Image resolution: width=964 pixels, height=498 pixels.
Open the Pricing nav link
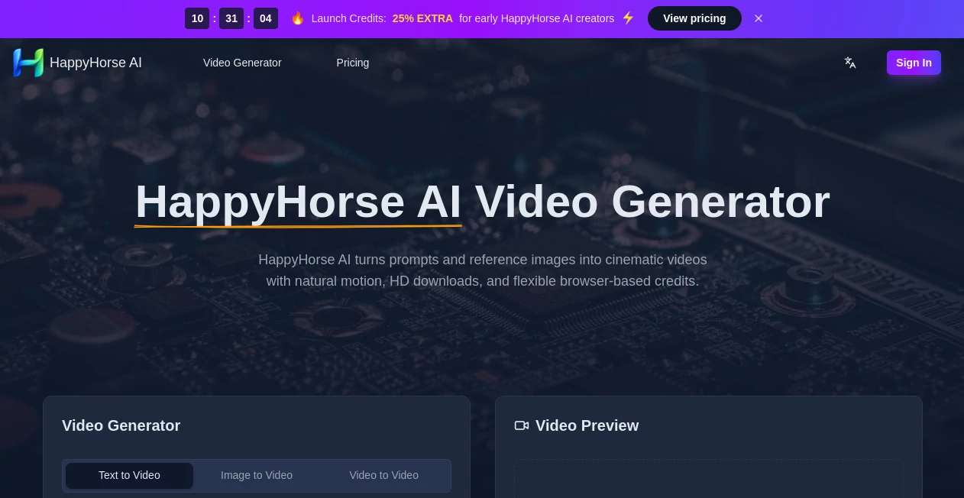point(353,63)
